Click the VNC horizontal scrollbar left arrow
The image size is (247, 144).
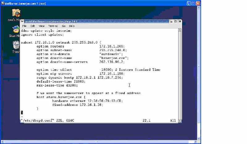[2, 142]
